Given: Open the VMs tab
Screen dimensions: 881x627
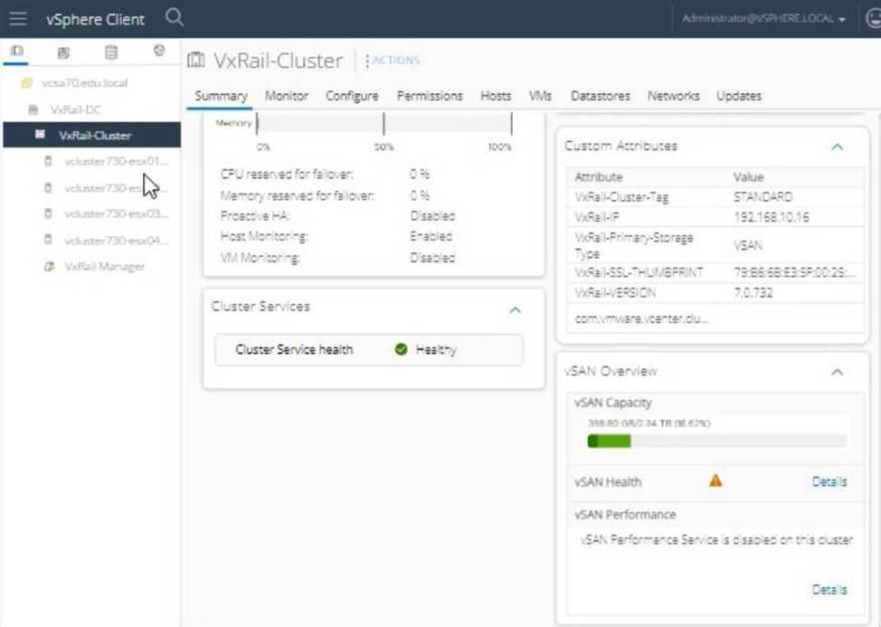Looking at the screenshot, I should [540, 96].
